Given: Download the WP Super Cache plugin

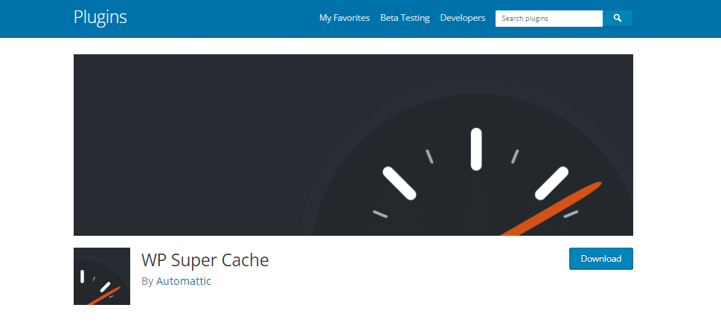Looking at the screenshot, I should [x=601, y=258].
